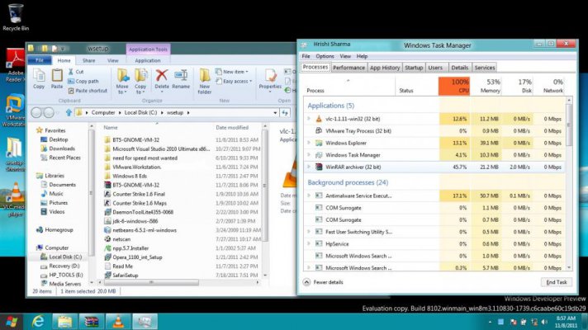The height and width of the screenshot is (330, 588).
Task: Click the volume icon in system tray
Action: pyautogui.click(x=544, y=322)
